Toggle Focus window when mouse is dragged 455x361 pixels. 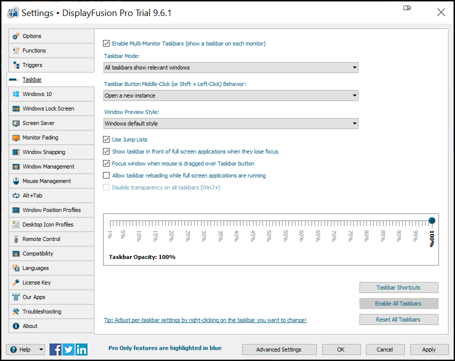tap(106, 163)
